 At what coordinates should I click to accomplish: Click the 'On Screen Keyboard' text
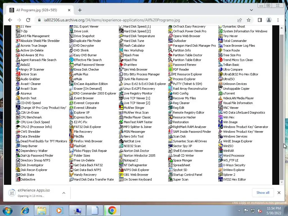tap(138, 179)
